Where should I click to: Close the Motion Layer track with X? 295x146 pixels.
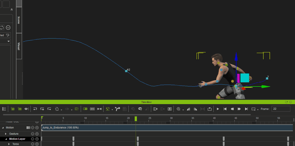[37, 139]
